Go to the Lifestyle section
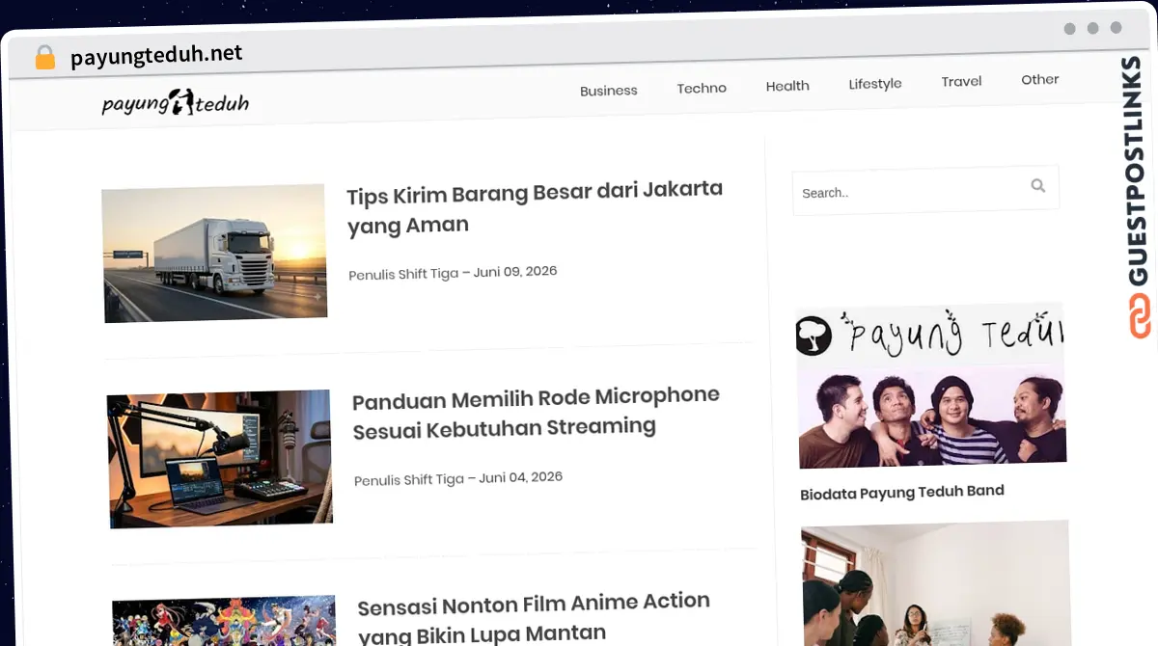1158x646 pixels. [875, 84]
